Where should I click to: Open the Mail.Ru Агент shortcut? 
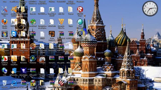33,46
